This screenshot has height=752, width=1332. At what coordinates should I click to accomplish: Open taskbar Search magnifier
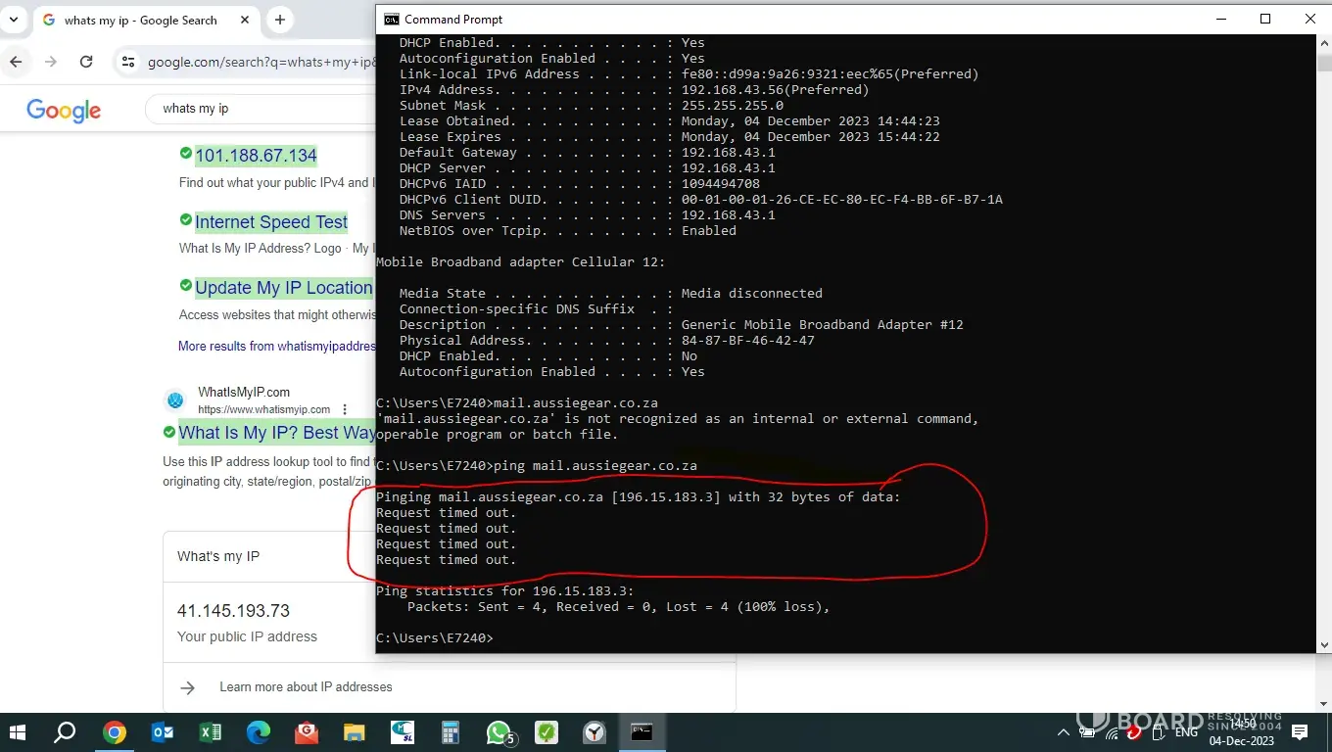[65, 731]
